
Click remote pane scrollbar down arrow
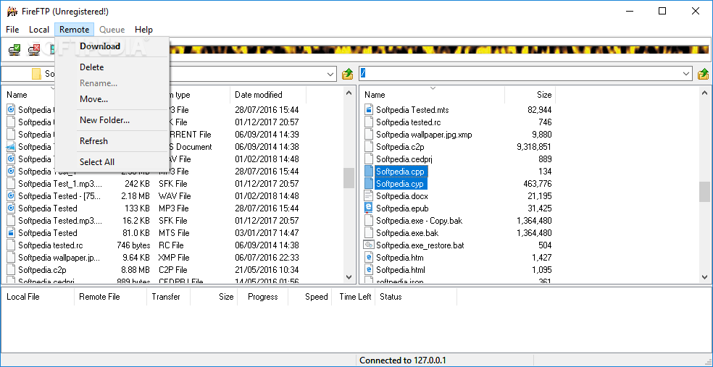coord(704,277)
